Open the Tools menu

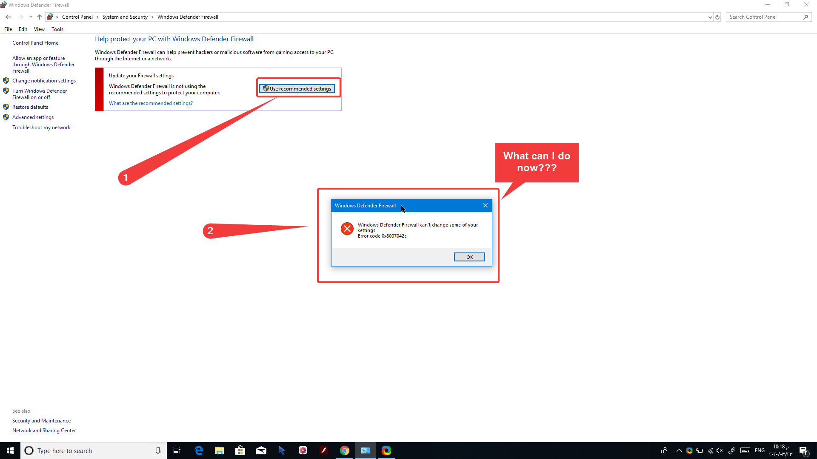(57, 29)
